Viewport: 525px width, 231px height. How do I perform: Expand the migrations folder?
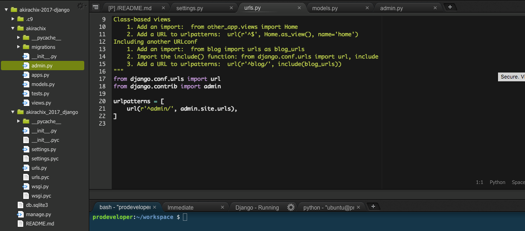coord(19,47)
